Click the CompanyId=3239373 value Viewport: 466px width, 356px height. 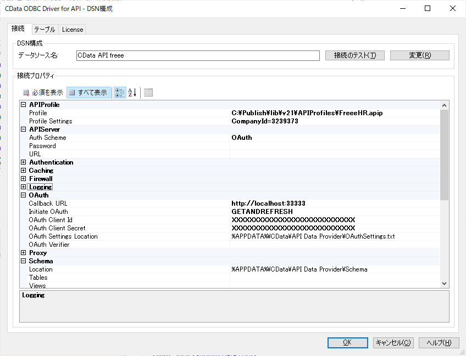(264, 121)
